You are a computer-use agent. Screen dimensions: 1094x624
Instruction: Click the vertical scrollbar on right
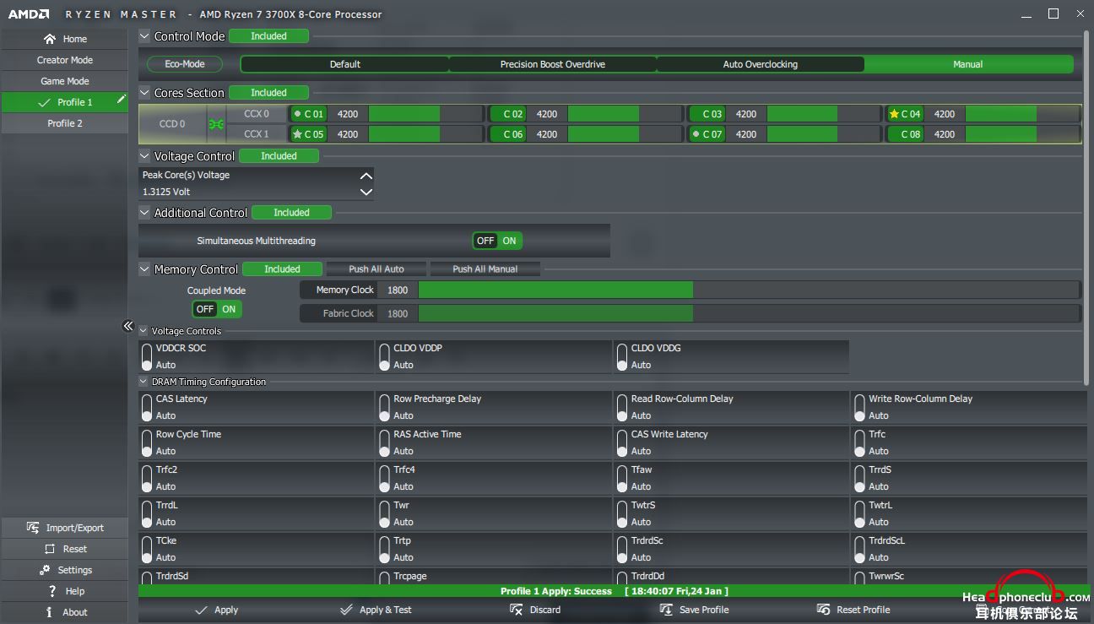tap(1086, 207)
